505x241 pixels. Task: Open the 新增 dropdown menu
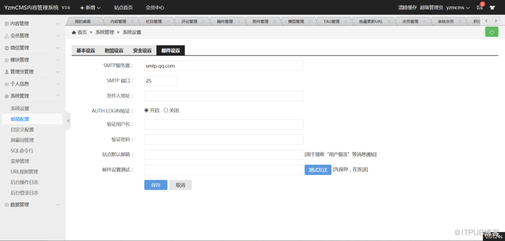point(90,7)
